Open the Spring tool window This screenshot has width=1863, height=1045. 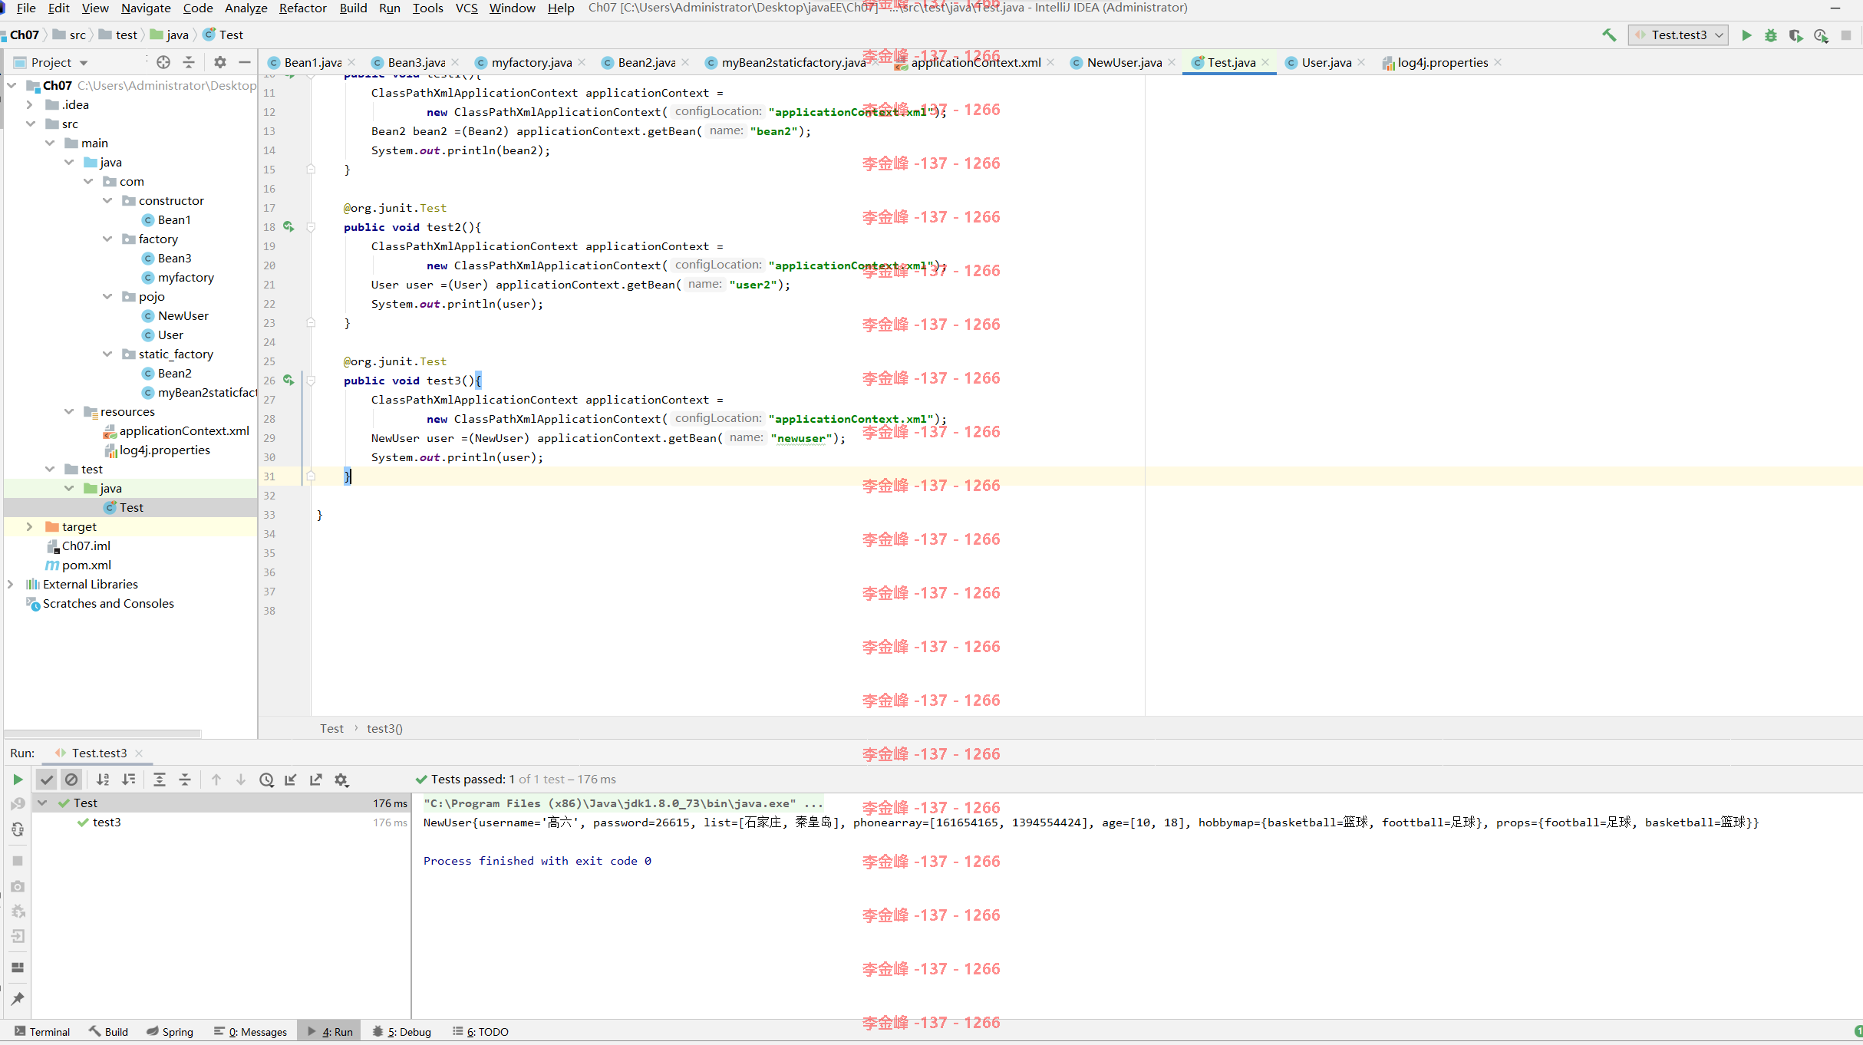point(170,1031)
